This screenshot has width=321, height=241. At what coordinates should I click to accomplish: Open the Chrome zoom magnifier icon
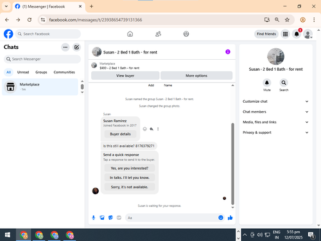[277, 20]
